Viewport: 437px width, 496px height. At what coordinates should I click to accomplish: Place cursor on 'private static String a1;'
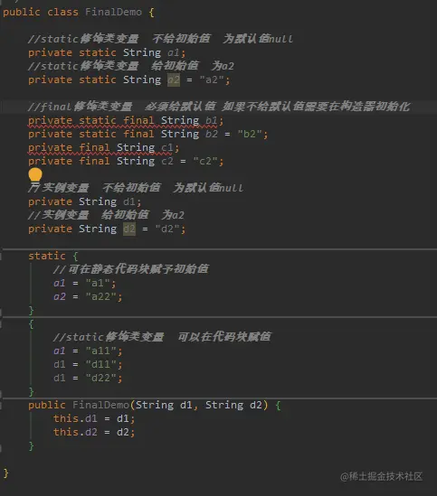click(107, 52)
